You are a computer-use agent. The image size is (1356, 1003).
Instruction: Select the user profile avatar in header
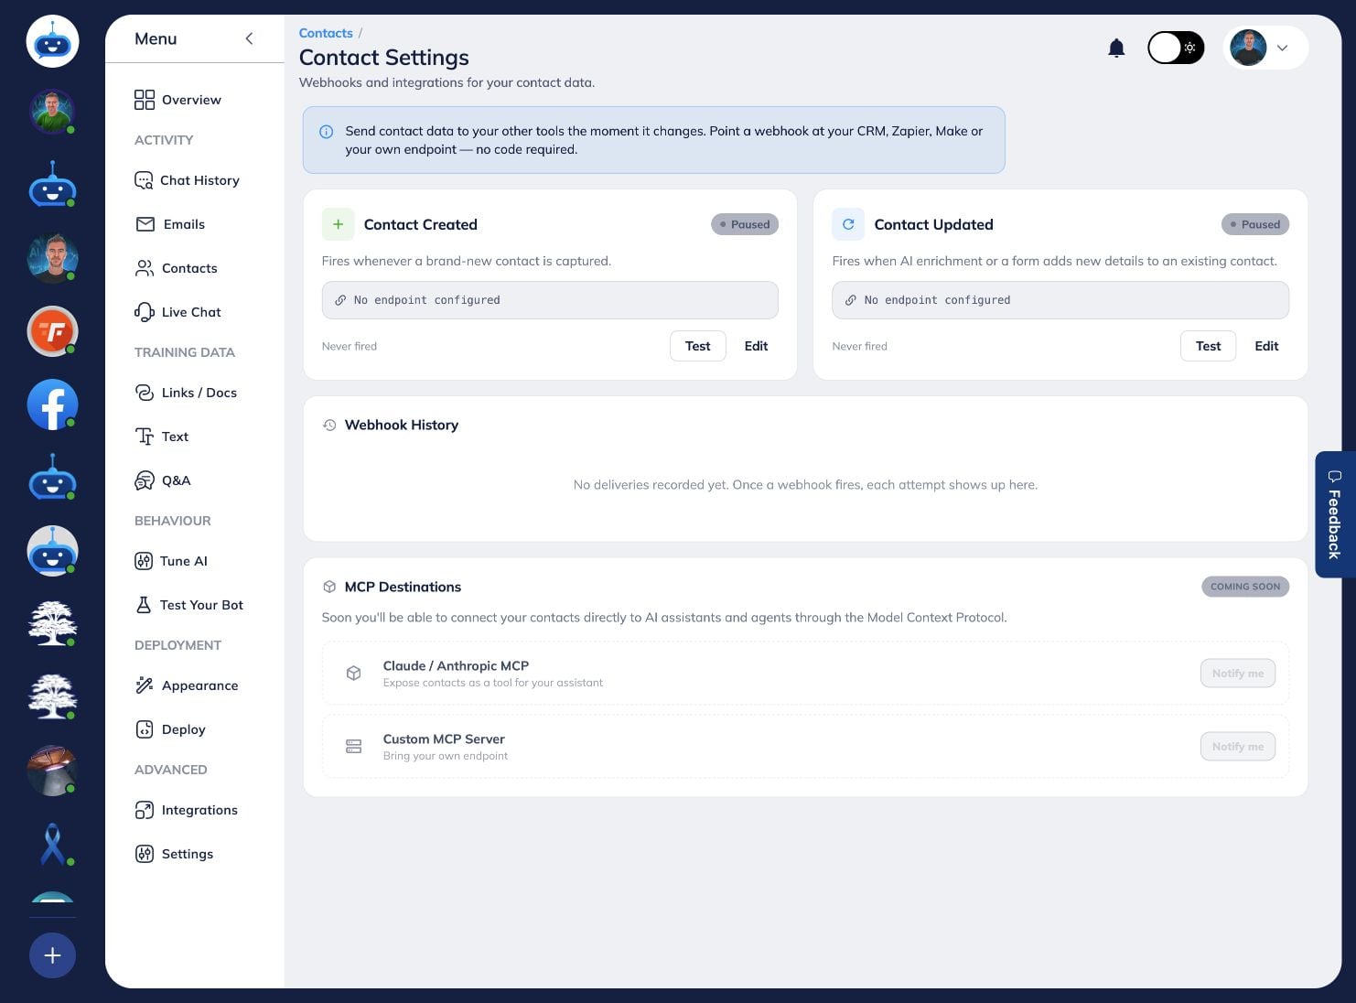point(1248,48)
